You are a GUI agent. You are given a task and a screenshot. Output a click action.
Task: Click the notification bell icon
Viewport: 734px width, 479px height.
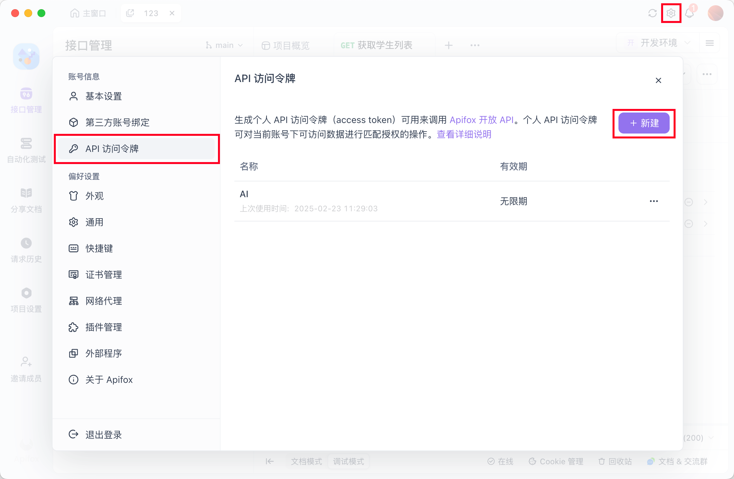pyautogui.click(x=689, y=13)
